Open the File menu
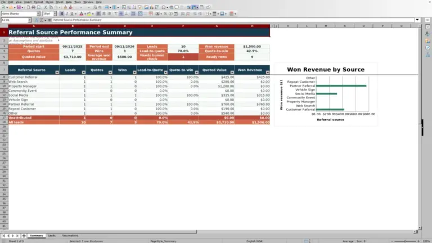The image size is (432, 243). coord(3,2)
